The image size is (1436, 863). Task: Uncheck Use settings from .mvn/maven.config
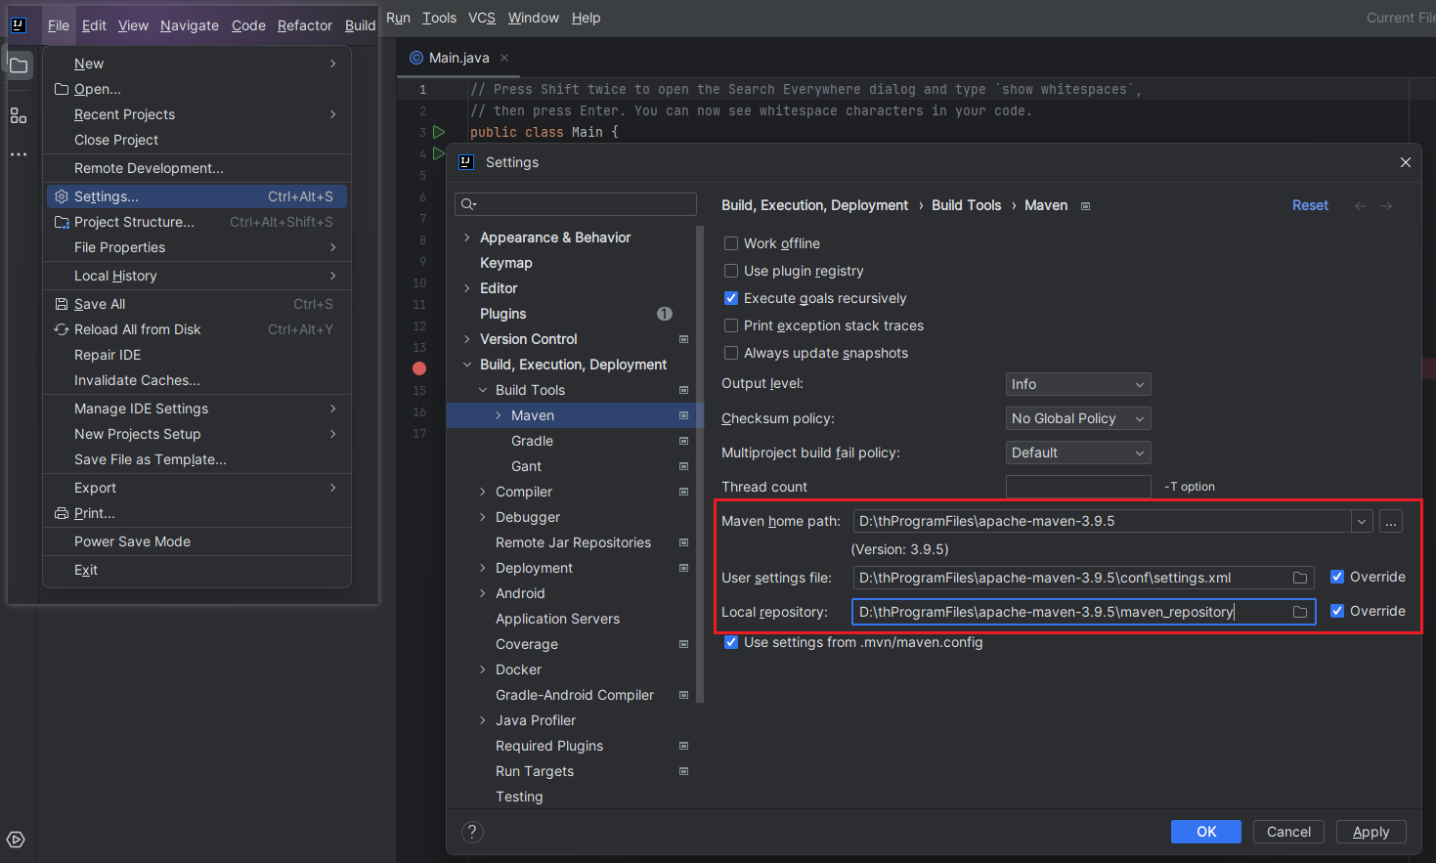pyautogui.click(x=731, y=642)
